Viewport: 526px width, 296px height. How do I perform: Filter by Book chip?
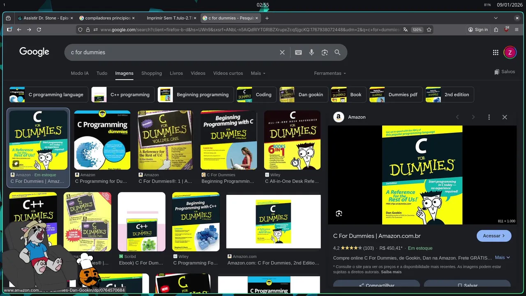click(x=349, y=95)
